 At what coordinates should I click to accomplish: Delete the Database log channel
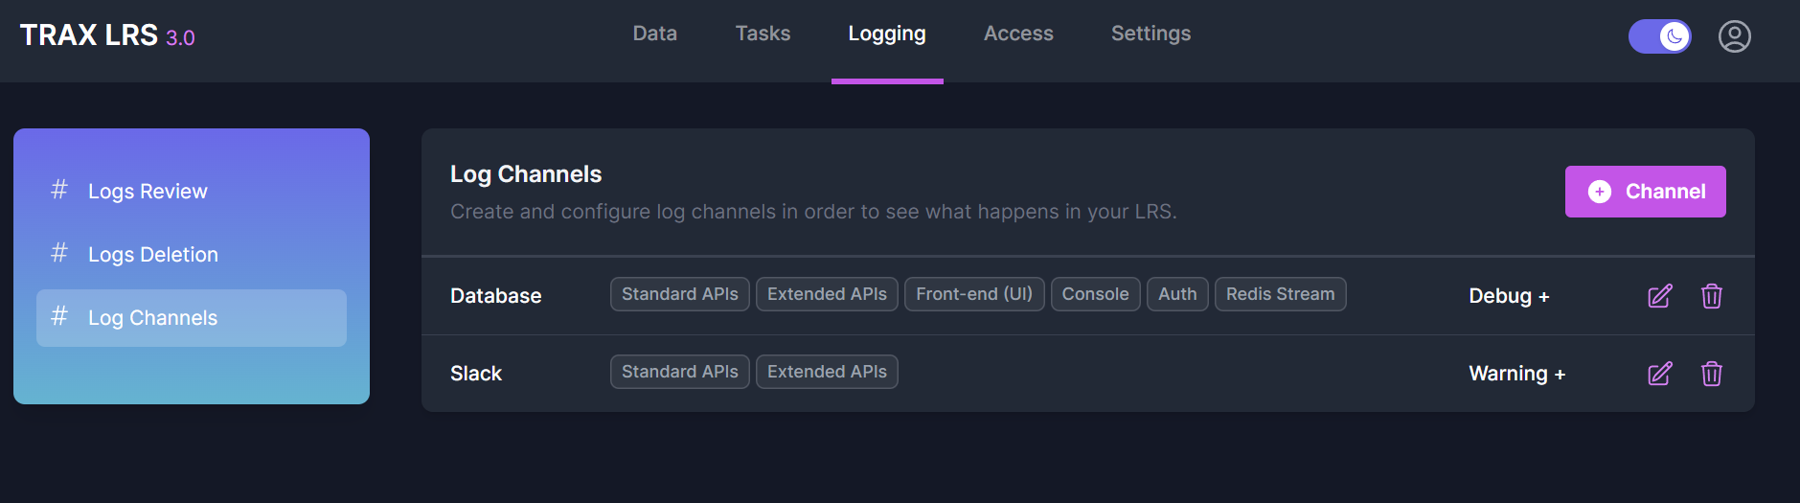click(x=1711, y=296)
